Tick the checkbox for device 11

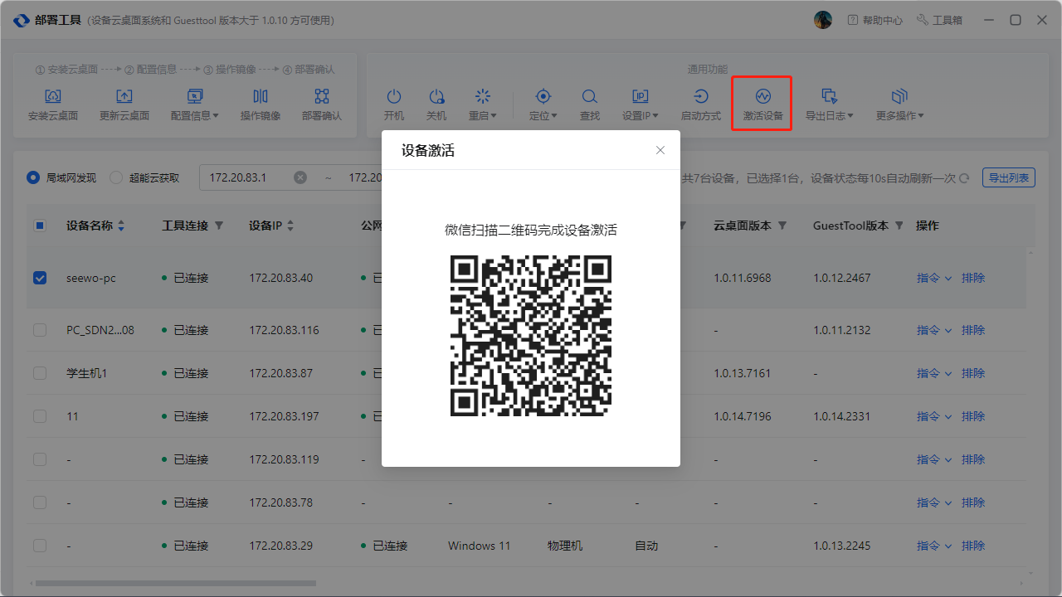(40, 416)
